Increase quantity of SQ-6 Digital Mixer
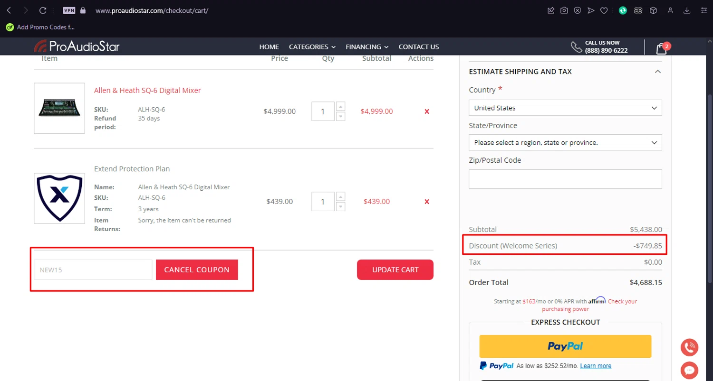The height and width of the screenshot is (381, 713). click(x=340, y=106)
